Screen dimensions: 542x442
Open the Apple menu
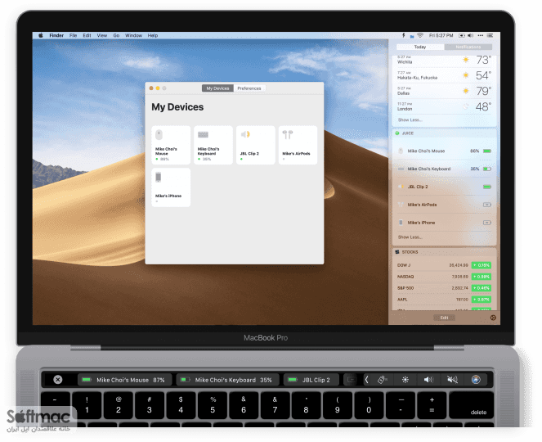(40, 35)
